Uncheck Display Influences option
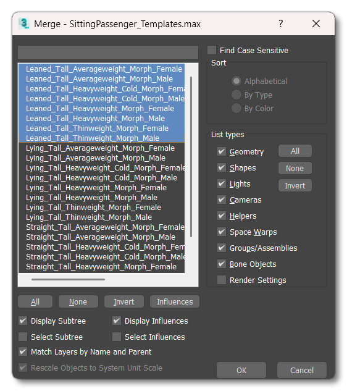This screenshot has width=347, height=391. pyautogui.click(x=117, y=321)
